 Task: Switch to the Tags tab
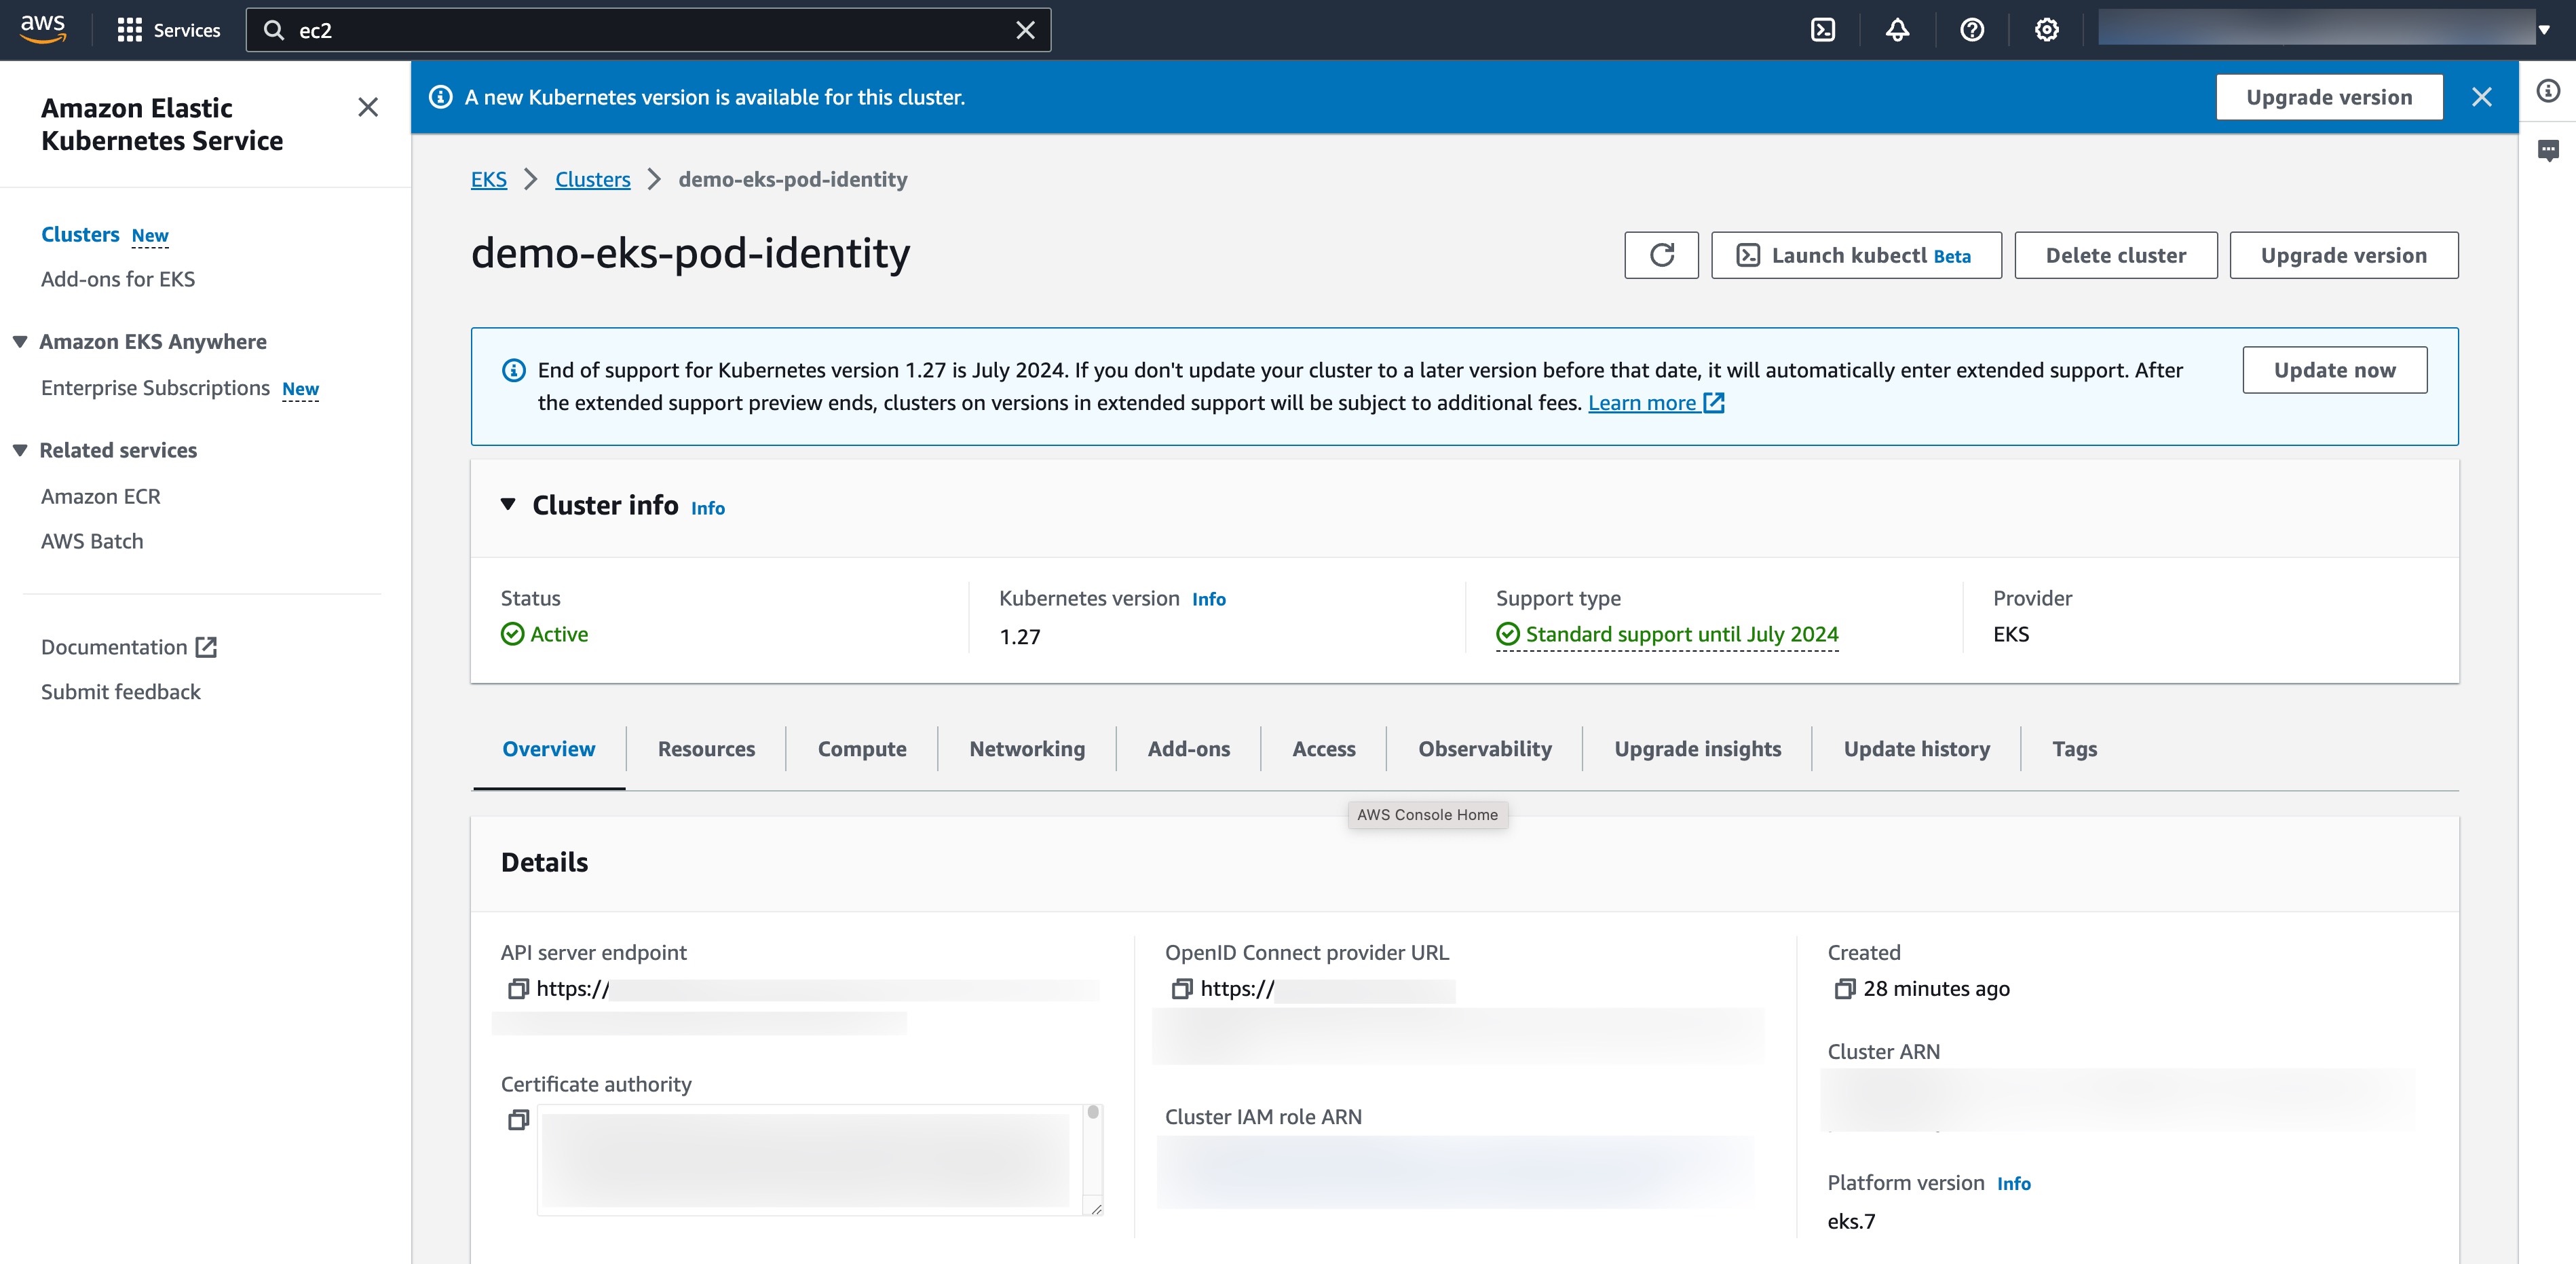point(2074,749)
